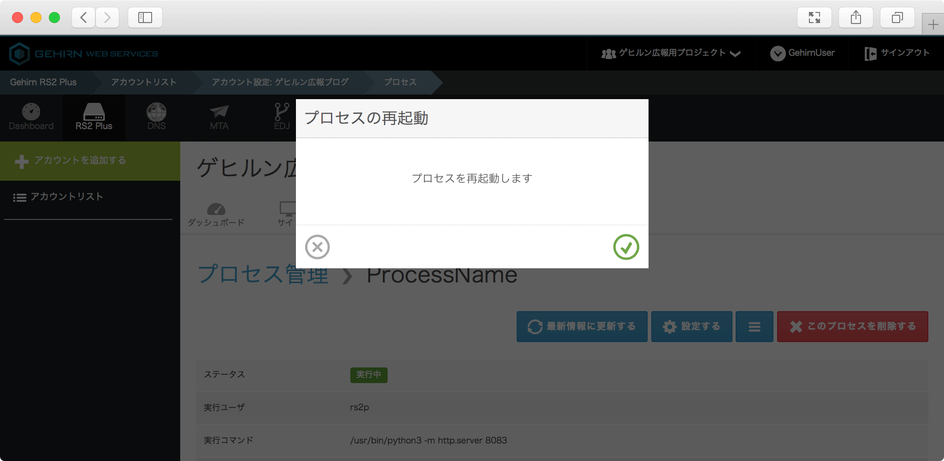The image size is (944, 461).
Task: Click the 設定する settings button
Action: pos(691,327)
